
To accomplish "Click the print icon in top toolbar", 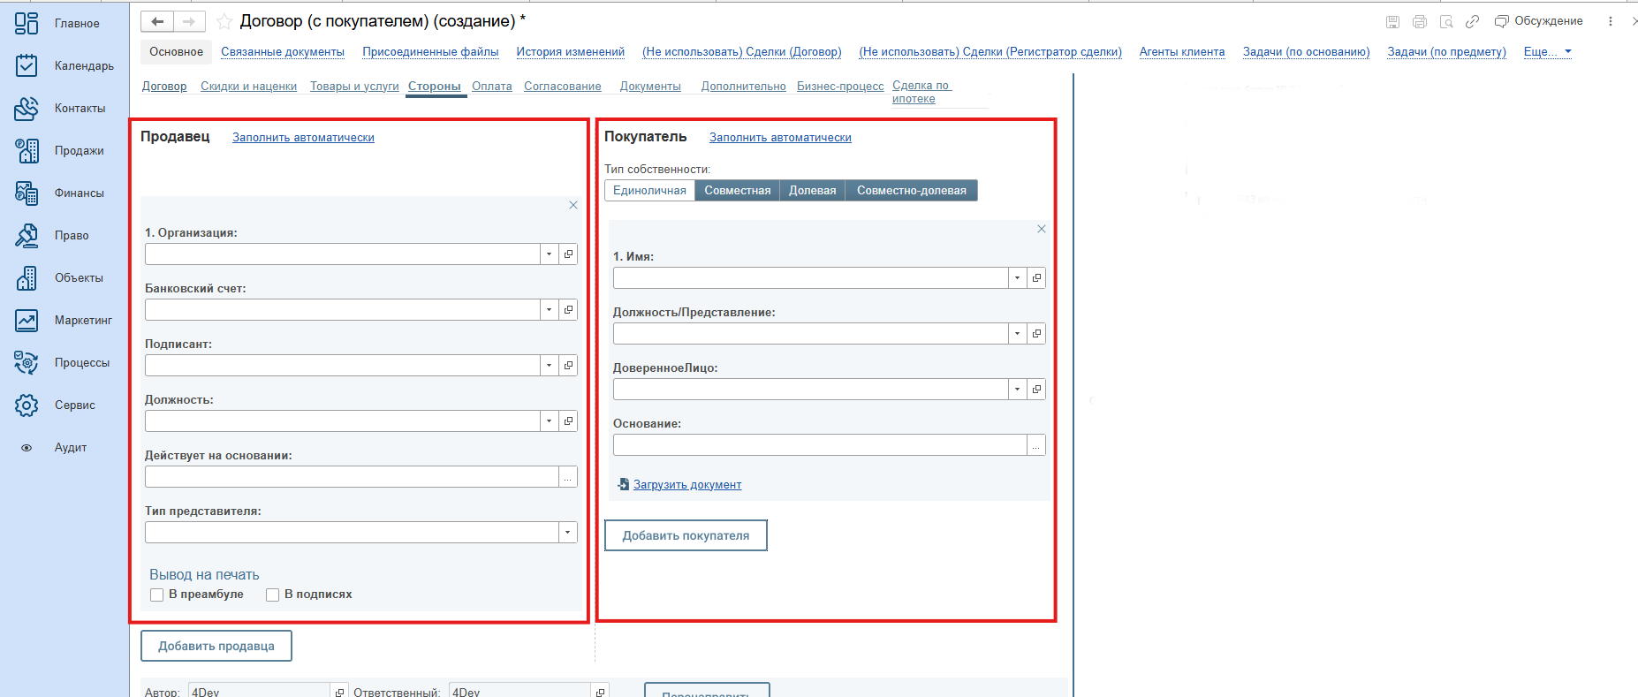I will pos(1419,21).
